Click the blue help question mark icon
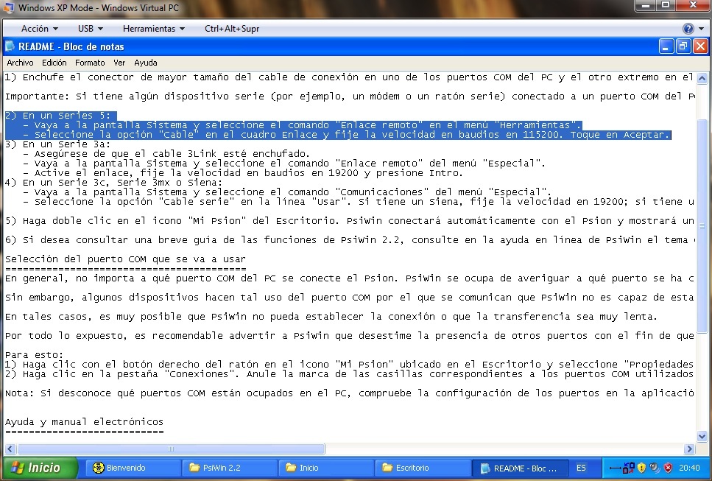Image resolution: width=712 pixels, height=481 pixels. click(x=688, y=29)
